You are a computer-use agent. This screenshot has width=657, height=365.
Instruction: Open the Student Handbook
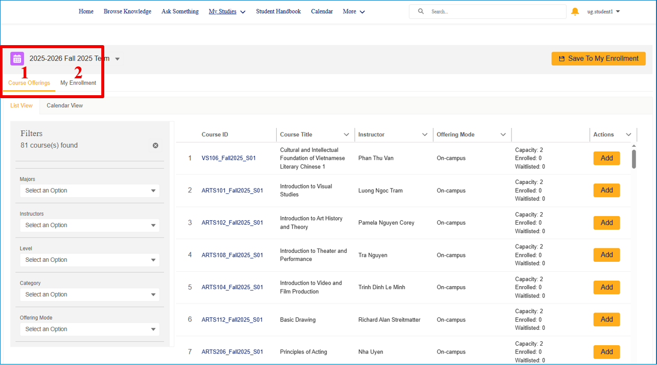click(x=279, y=11)
